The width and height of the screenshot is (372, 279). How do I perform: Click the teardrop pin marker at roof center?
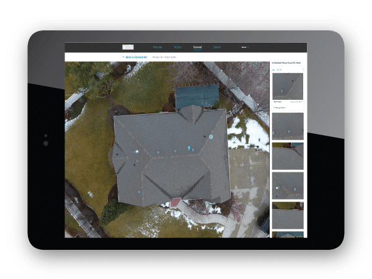point(190,148)
